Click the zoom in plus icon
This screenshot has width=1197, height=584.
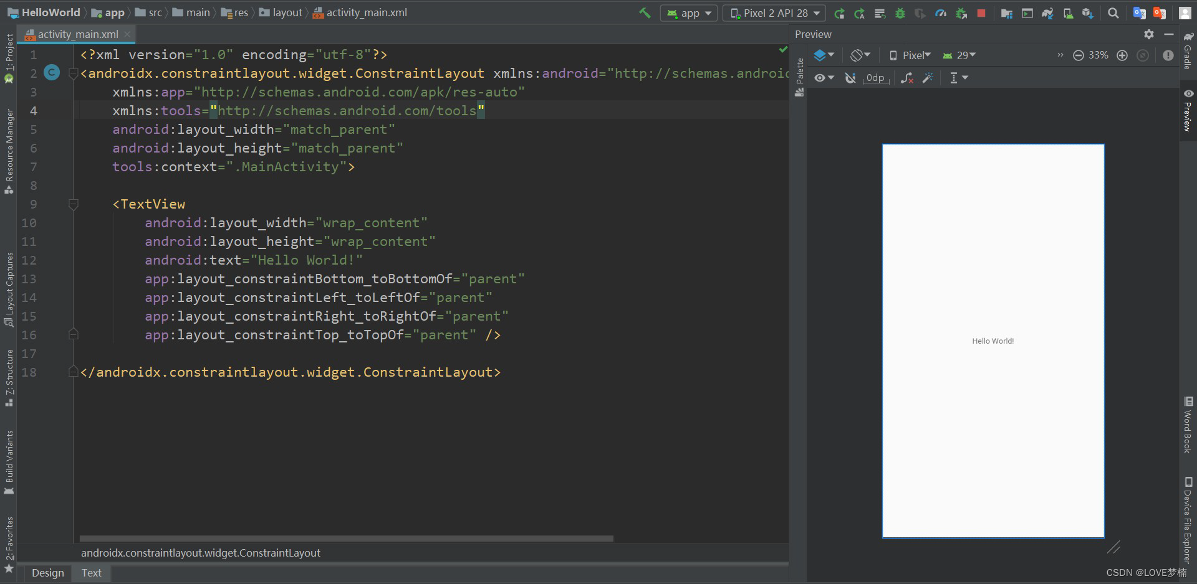click(1122, 55)
